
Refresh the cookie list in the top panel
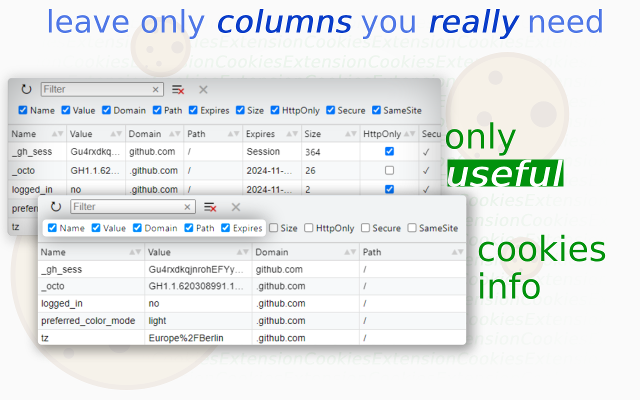[x=26, y=89]
